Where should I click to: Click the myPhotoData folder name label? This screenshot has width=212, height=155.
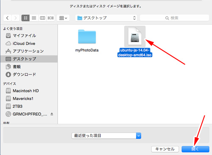[x=87, y=50]
